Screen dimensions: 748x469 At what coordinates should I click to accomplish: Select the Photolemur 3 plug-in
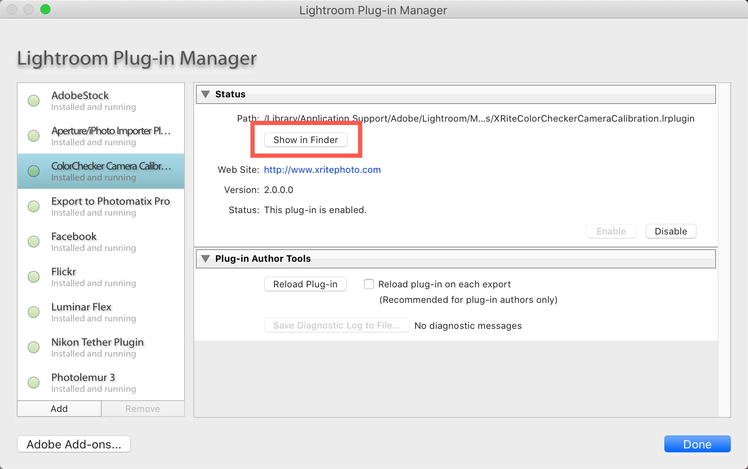point(101,383)
